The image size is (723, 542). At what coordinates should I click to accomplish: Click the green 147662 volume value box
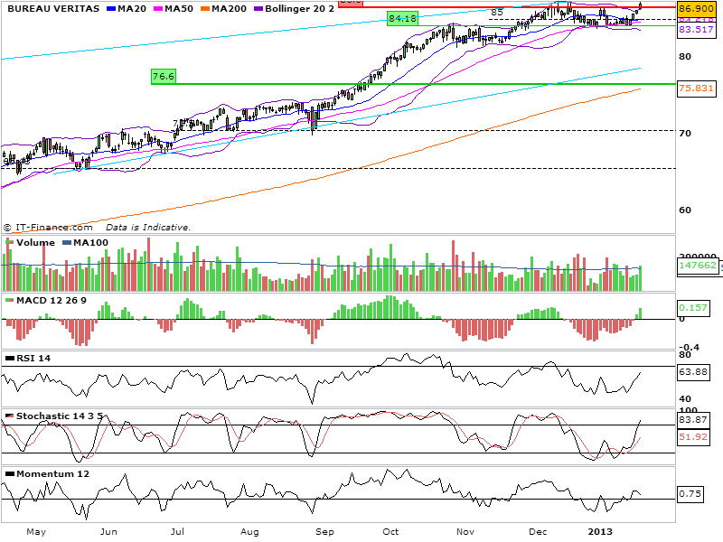697,266
